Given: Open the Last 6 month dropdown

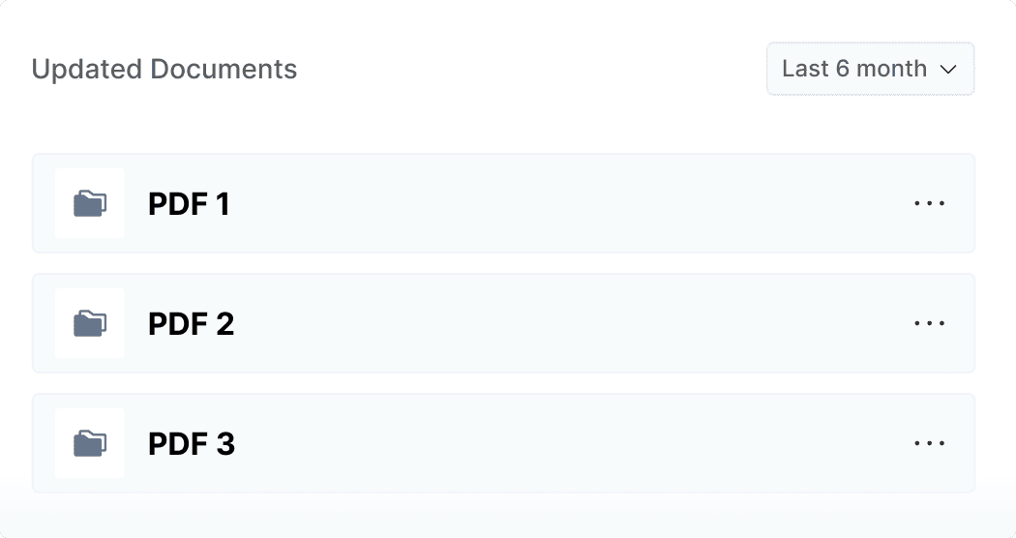Looking at the screenshot, I should tap(870, 69).
